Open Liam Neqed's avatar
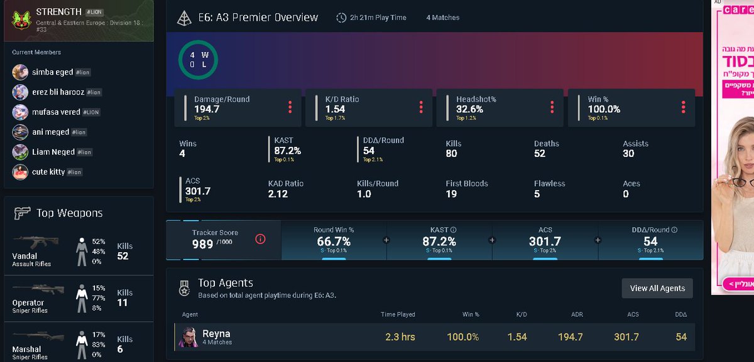The image size is (754, 362). point(20,152)
